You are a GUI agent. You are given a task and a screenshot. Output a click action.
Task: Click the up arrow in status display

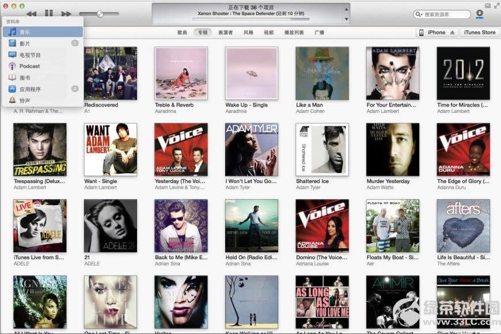[x=346, y=9]
